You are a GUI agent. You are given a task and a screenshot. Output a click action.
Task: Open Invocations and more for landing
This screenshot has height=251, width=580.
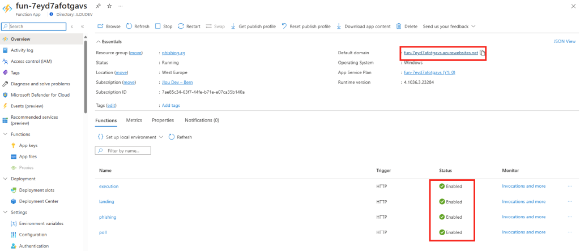pyautogui.click(x=524, y=202)
